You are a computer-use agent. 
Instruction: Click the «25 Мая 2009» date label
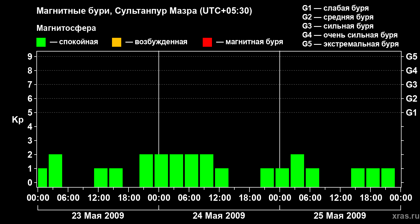point(340,216)
